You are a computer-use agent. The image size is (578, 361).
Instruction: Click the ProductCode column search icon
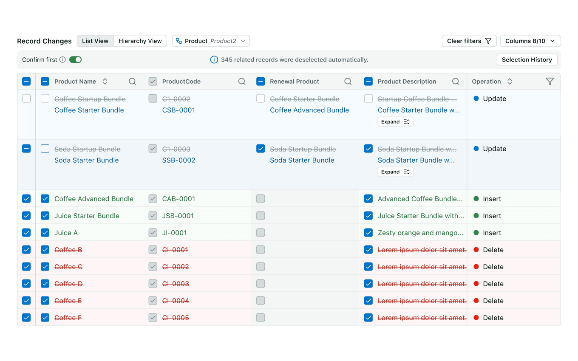242,82
